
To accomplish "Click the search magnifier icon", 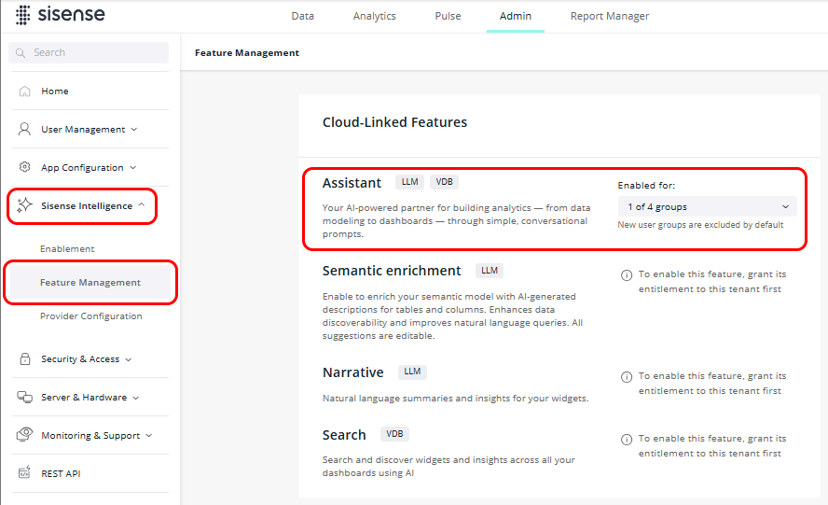I will click(21, 53).
